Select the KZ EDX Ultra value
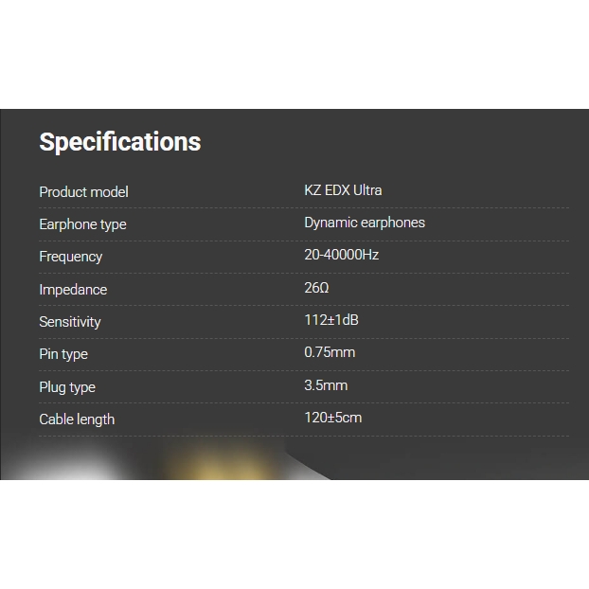 (x=343, y=190)
